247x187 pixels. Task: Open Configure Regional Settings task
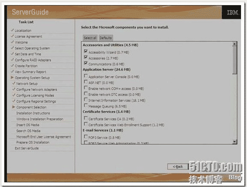point(36,101)
